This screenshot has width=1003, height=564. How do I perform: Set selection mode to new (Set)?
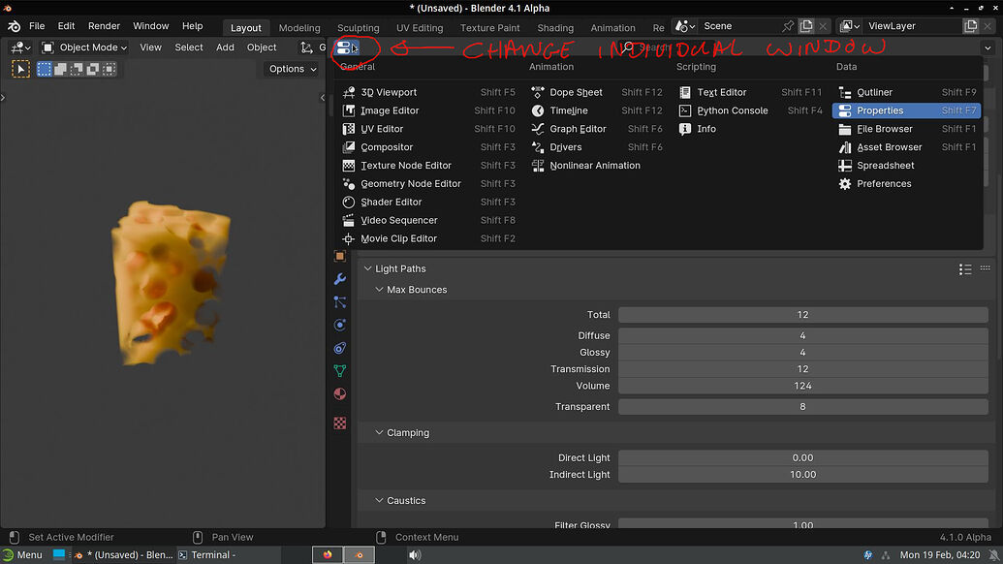[45, 69]
